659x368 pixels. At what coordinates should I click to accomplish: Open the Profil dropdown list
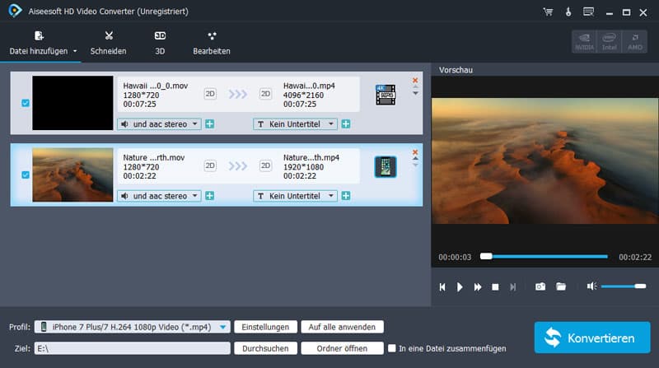[133, 327]
